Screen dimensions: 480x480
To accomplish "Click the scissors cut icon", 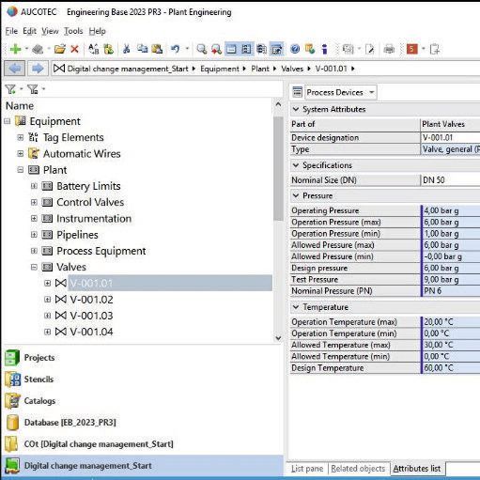I will [x=127, y=49].
